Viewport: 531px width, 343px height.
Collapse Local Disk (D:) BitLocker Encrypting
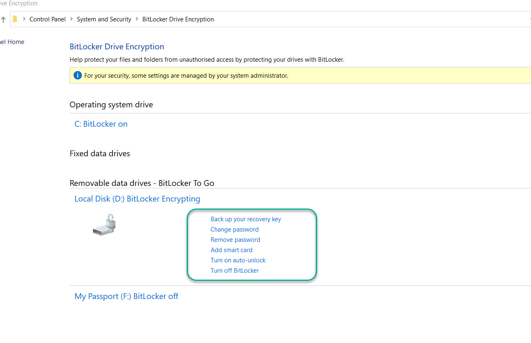[137, 199]
